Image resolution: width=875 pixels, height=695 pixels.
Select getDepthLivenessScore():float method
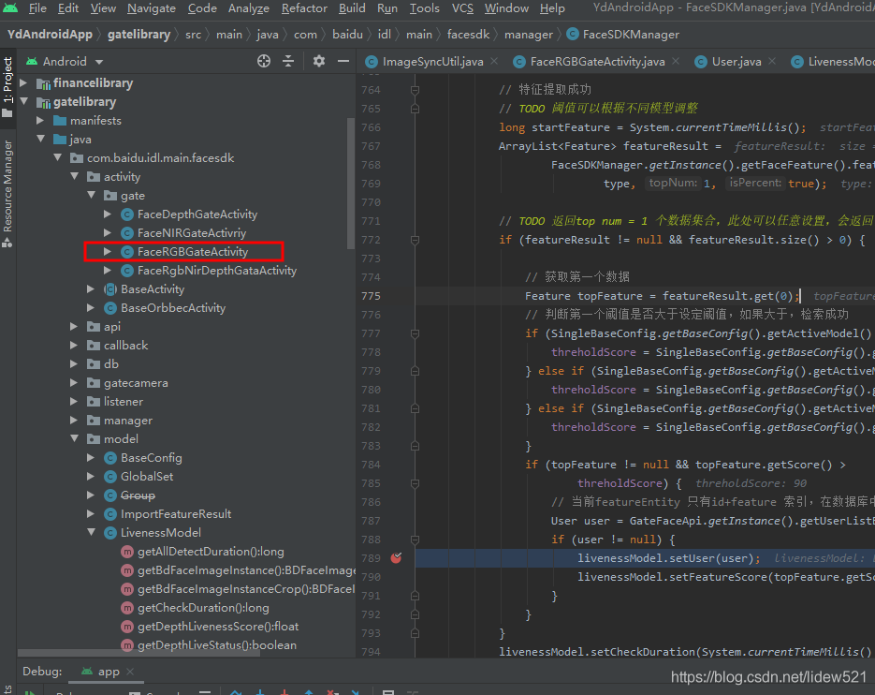point(218,627)
